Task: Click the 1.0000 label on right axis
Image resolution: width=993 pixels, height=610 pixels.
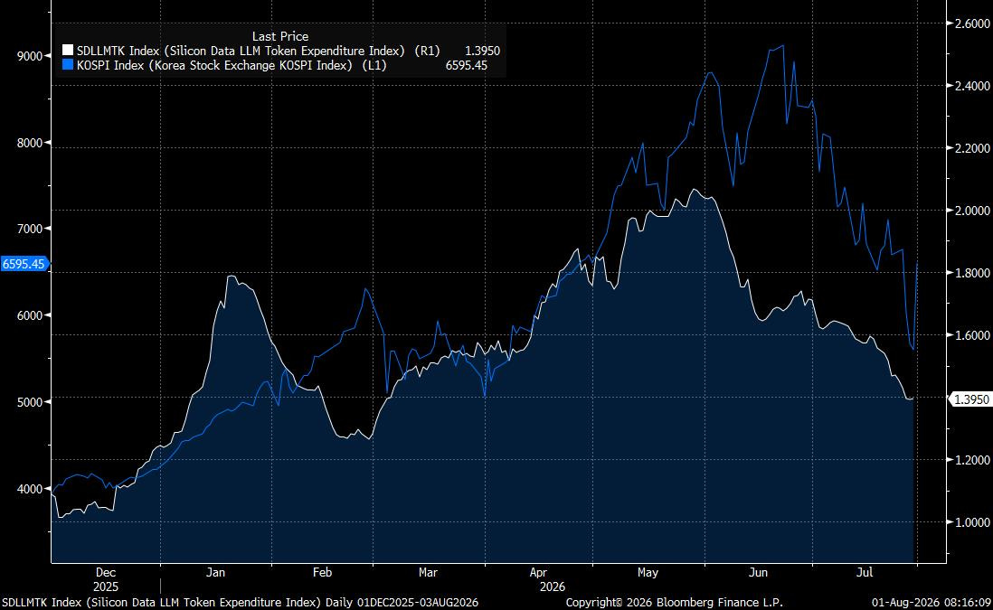Action: (x=971, y=522)
